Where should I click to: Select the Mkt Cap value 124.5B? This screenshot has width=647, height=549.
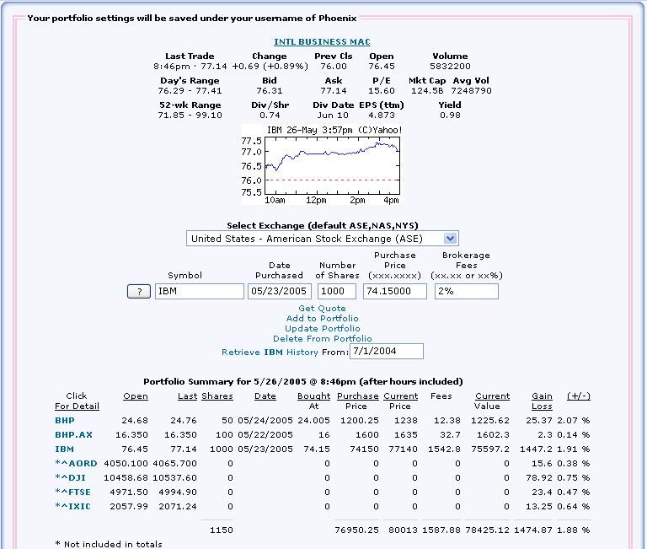pyautogui.click(x=427, y=91)
